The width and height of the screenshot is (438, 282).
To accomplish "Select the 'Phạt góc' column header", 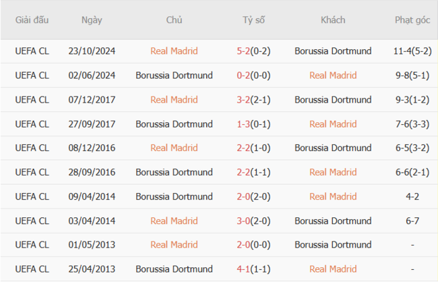I will [x=413, y=20].
